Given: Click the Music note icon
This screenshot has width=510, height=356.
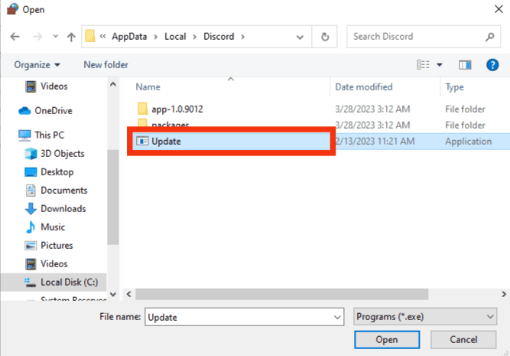Looking at the screenshot, I should coord(31,227).
